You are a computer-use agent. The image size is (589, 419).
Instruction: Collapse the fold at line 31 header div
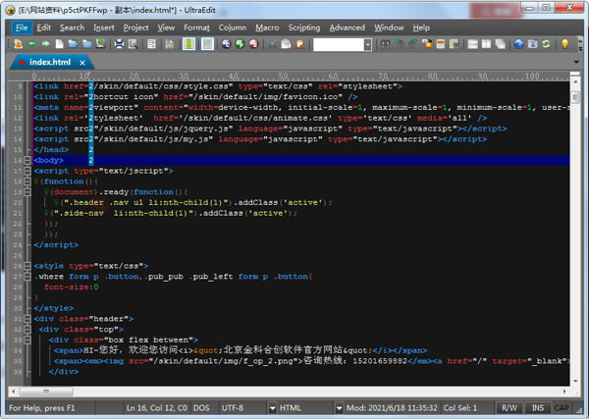pos(27,318)
